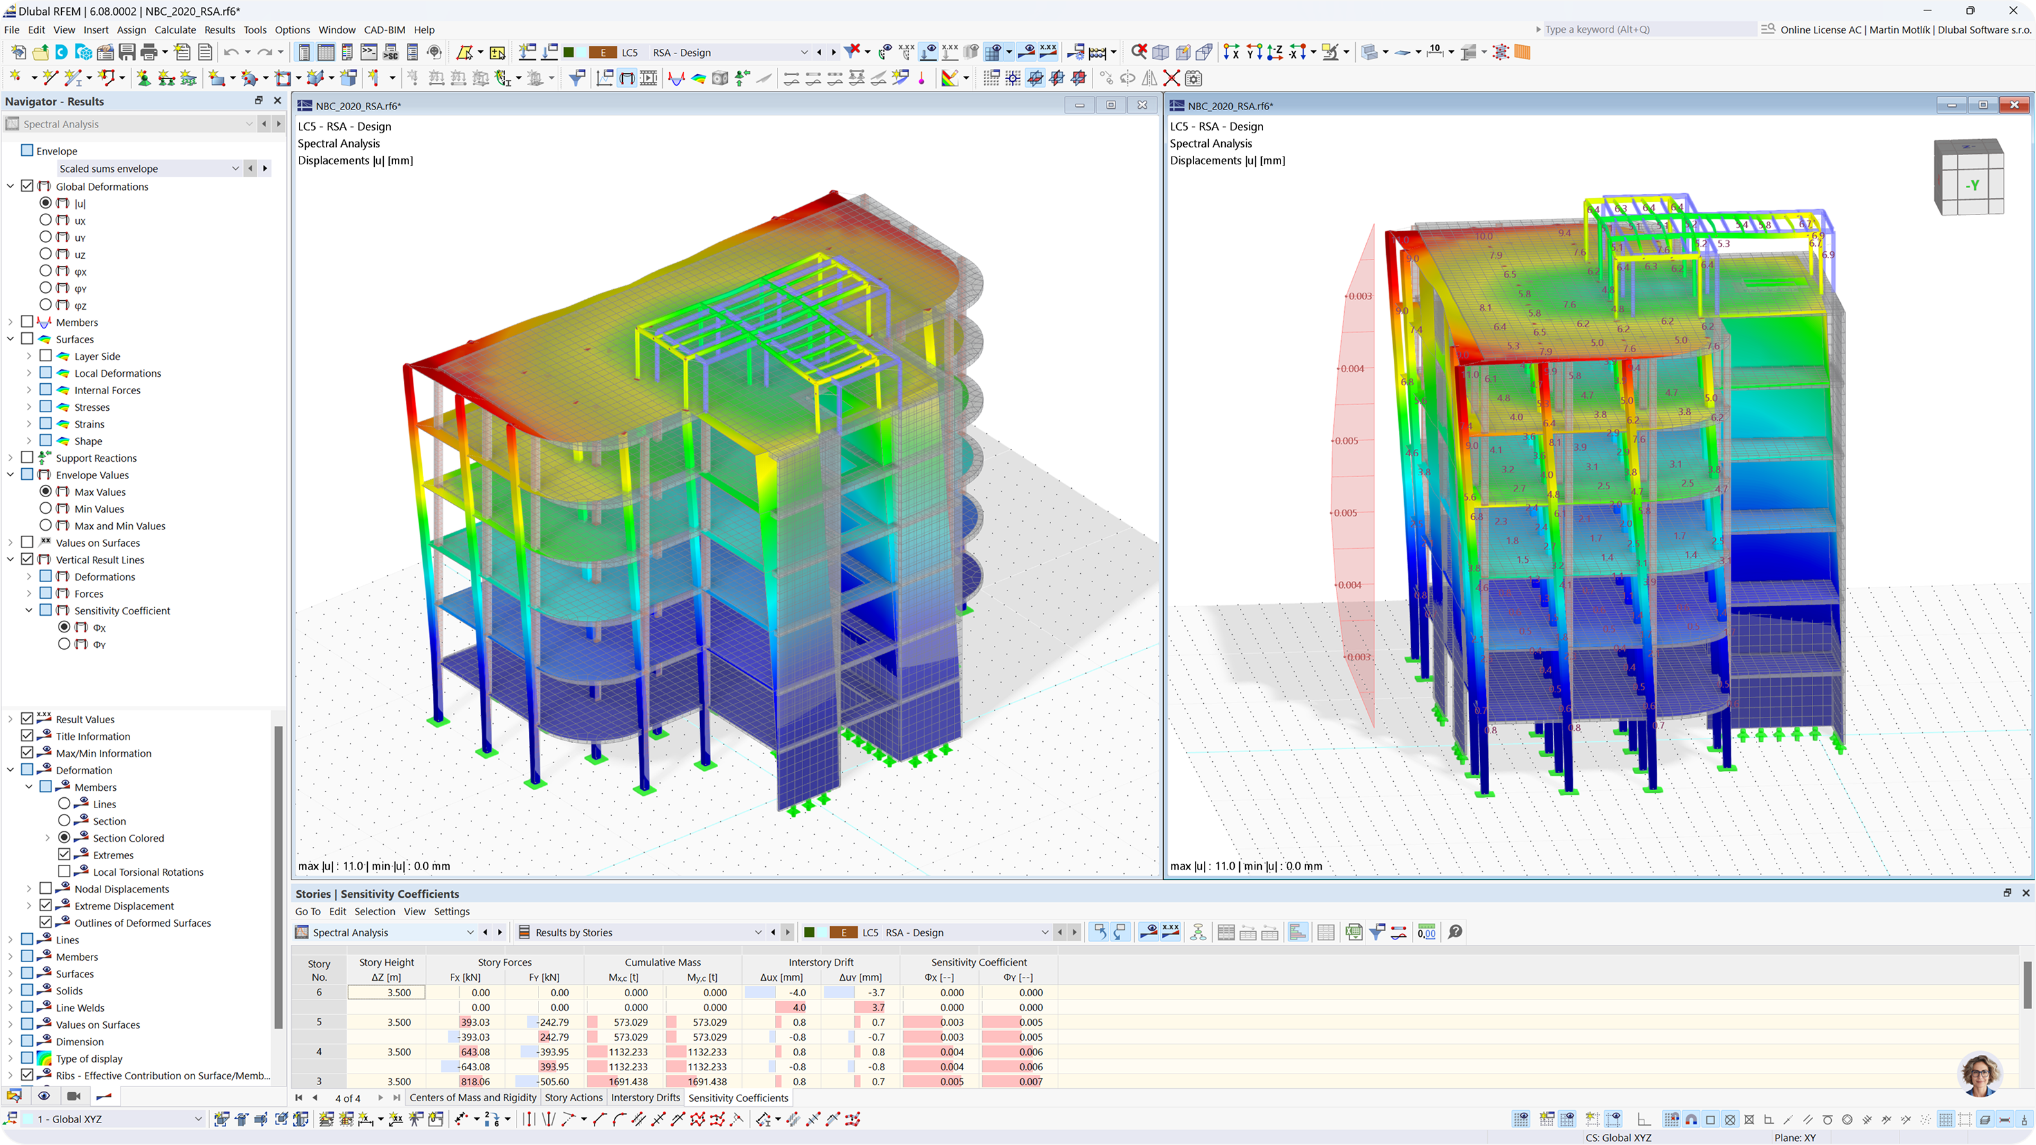Click the Undo icon in the toolbar

pos(233,52)
